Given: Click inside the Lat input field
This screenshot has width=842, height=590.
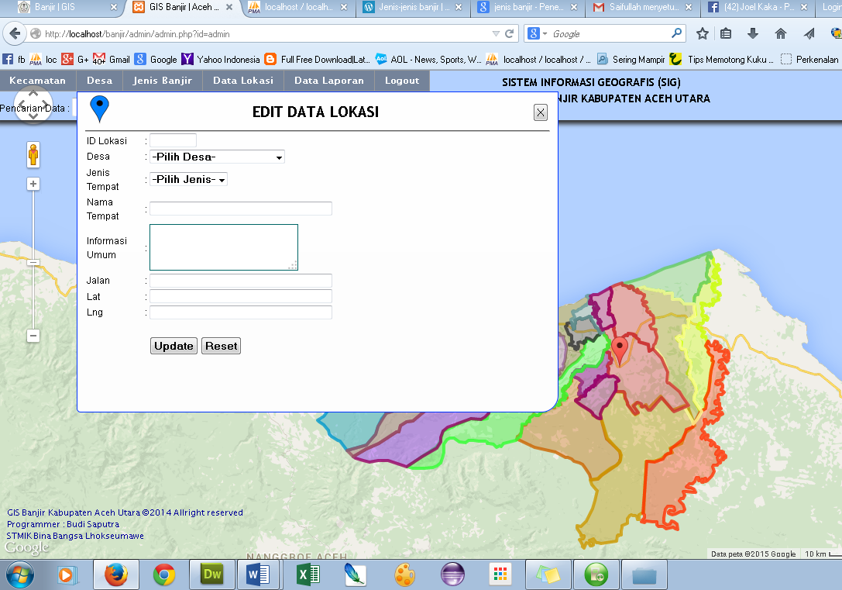Looking at the screenshot, I should tap(240, 296).
